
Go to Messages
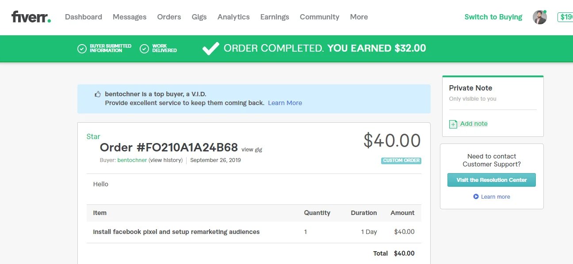pos(130,17)
